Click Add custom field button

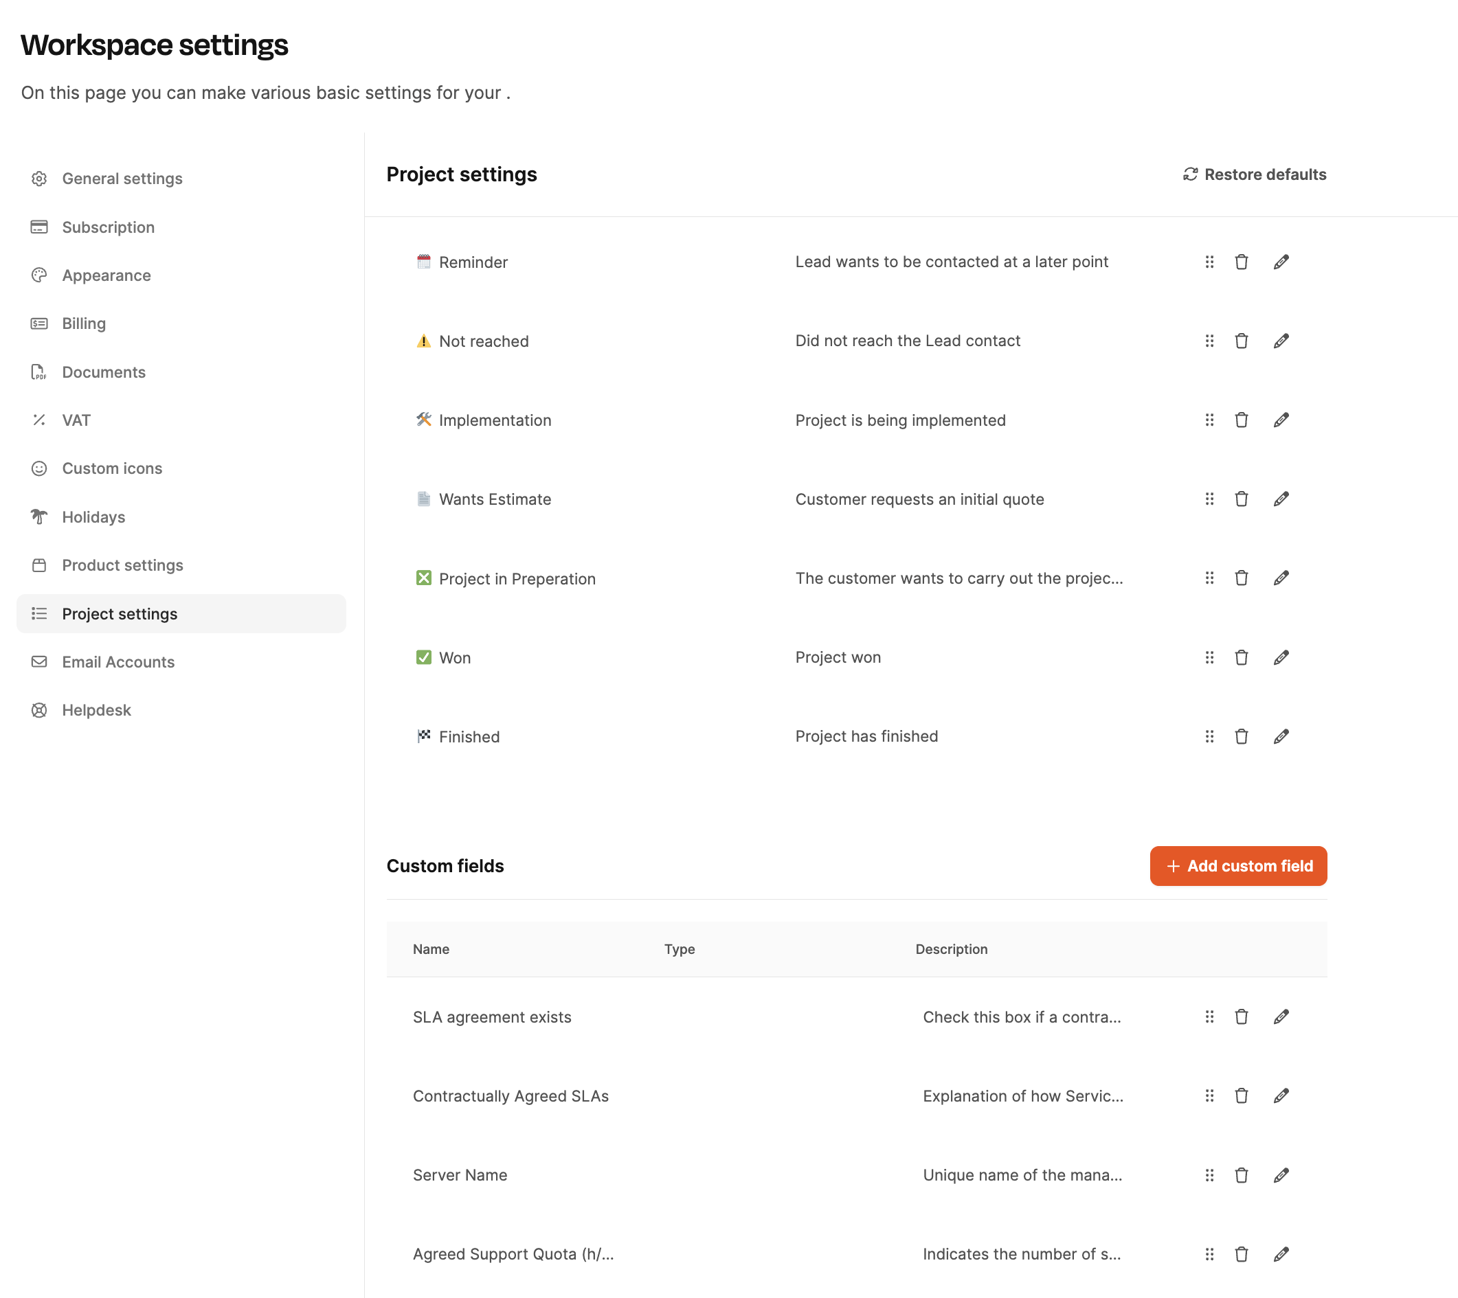point(1237,866)
